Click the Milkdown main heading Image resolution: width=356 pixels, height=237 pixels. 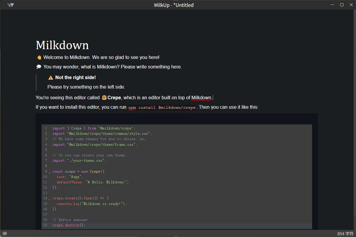click(62, 45)
